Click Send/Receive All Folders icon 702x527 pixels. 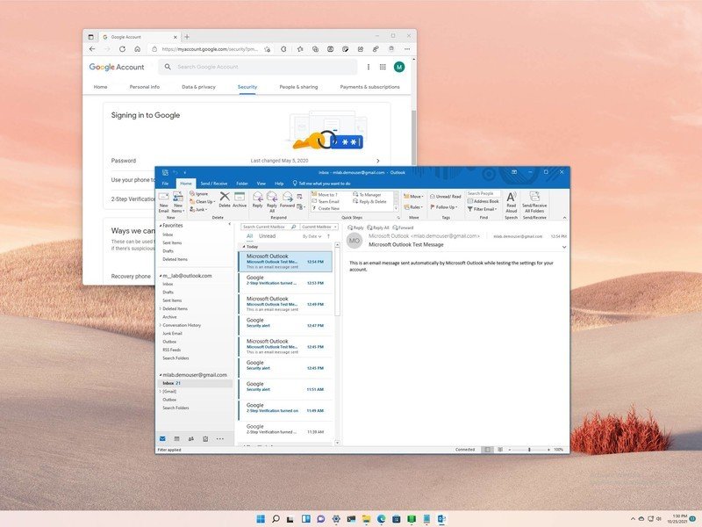point(534,202)
